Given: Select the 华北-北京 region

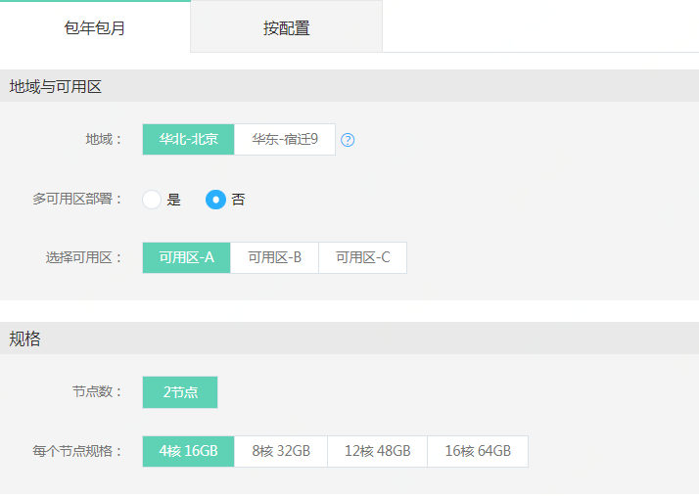Looking at the screenshot, I should (x=188, y=140).
